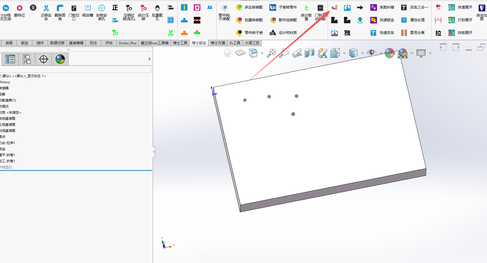Open the Edit Appearance color ball
The height and width of the screenshot is (263, 487).
[390, 53]
